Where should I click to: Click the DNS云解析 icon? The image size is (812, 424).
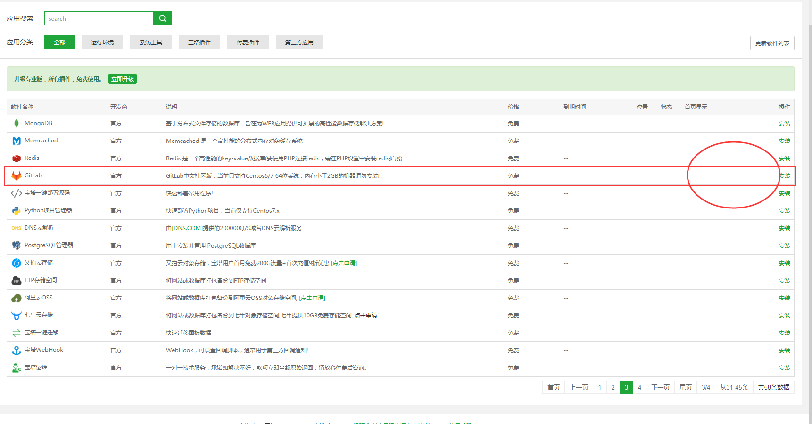[x=17, y=228]
